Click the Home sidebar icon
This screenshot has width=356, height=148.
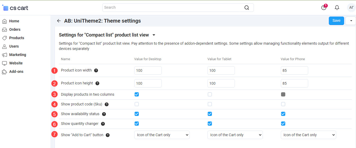4,21
